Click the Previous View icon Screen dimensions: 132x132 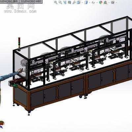(65, 2)
